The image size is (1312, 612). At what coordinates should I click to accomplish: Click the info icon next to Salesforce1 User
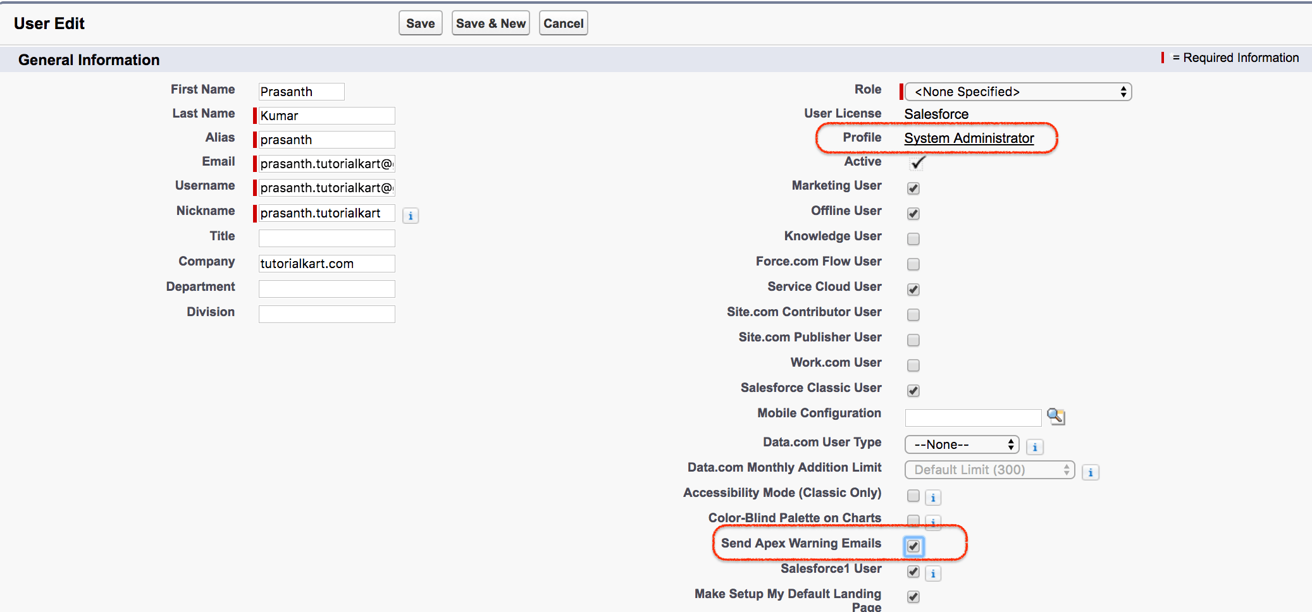point(933,573)
